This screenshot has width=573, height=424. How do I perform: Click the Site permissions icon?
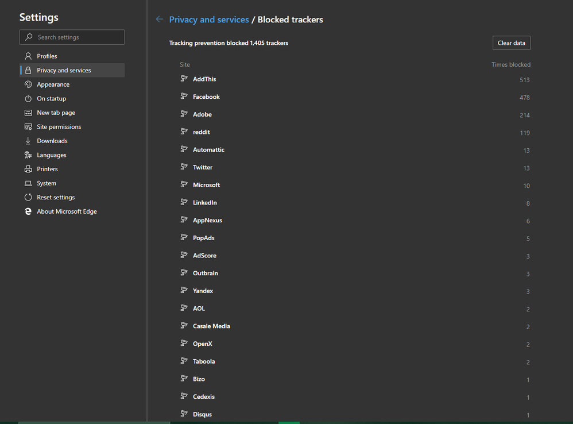(28, 127)
